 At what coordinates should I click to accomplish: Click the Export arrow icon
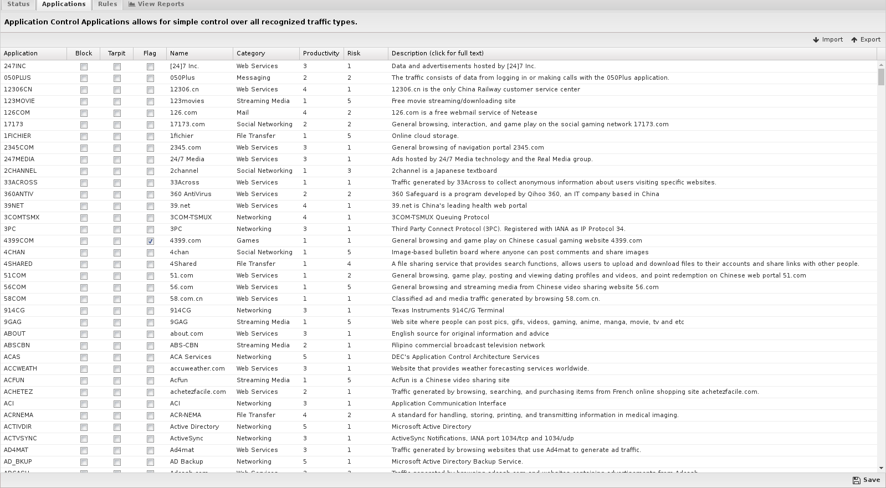point(854,40)
